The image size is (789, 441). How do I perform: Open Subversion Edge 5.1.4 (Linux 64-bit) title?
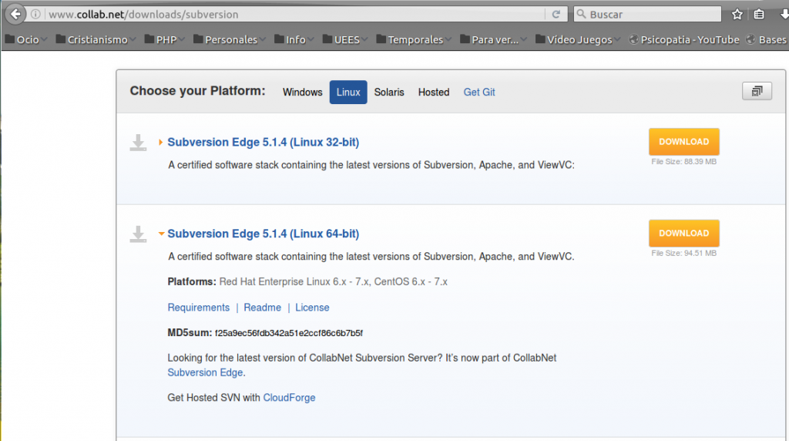point(264,234)
